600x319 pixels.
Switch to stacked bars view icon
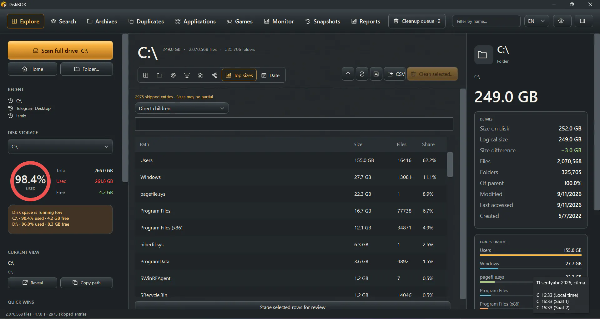tap(187, 75)
